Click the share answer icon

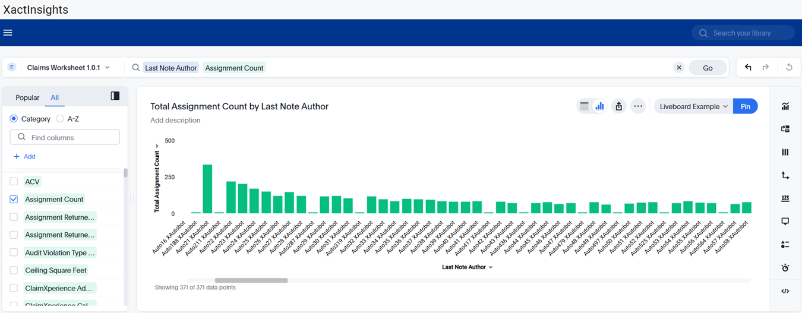pos(619,106)
